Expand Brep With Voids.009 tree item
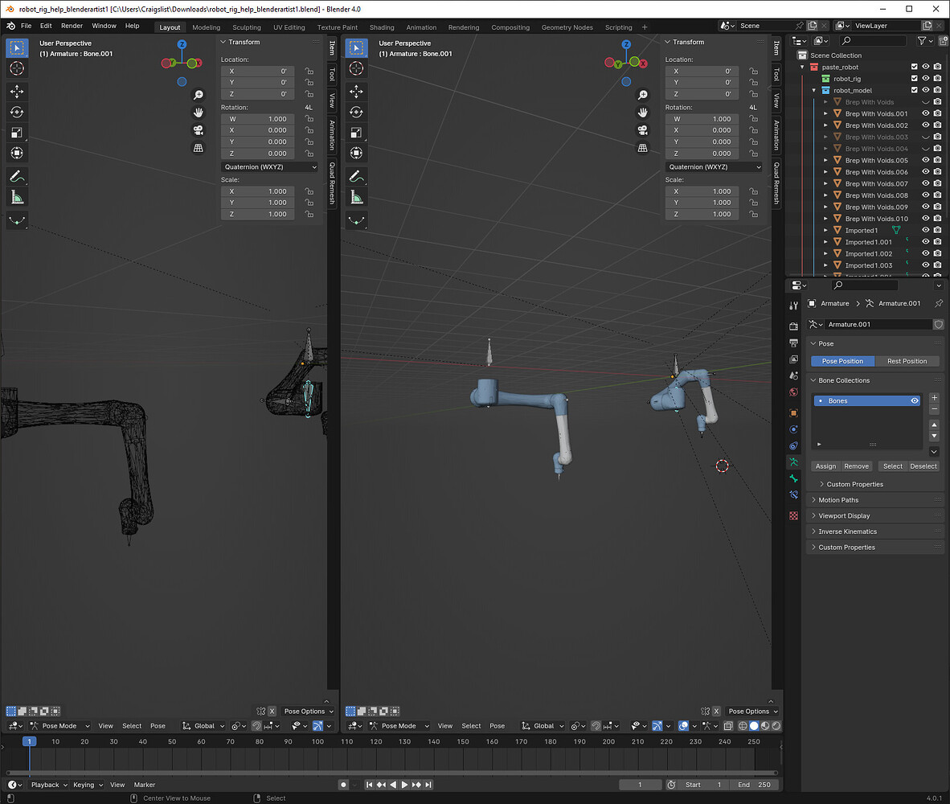 click(x=825, y=207)
